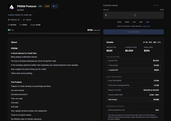Click the green verified shield icon
The image size is (171, 121).
coord(19,20)
